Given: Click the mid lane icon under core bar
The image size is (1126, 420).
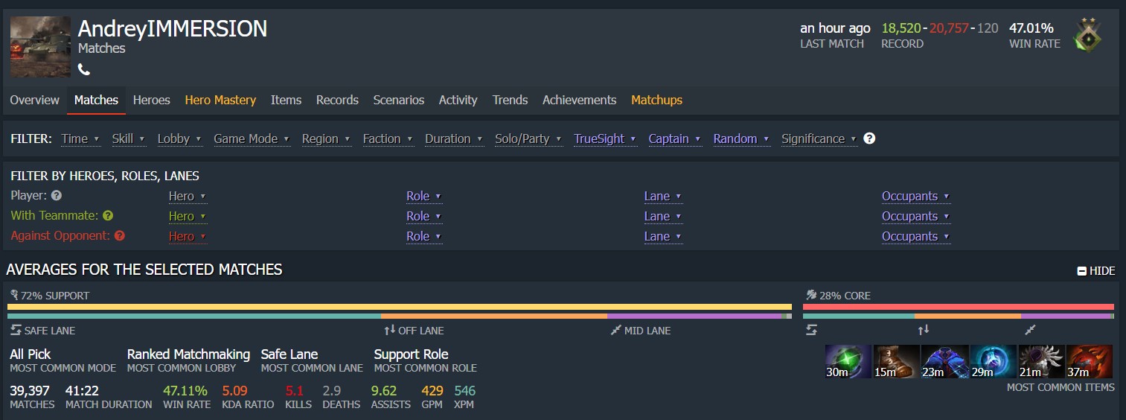Looking at the screenshot, I should pyautogui.click(x=1030, y=330).
